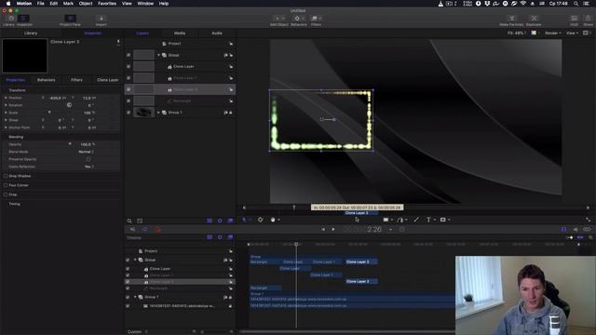Select the Text tool

(428, 220)
